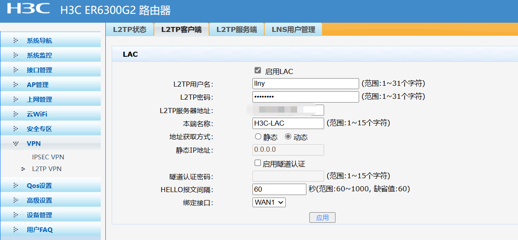Viewport: 518px width, 240px height.
Task: Select the 静态 address mode radio
Action: 258,137
